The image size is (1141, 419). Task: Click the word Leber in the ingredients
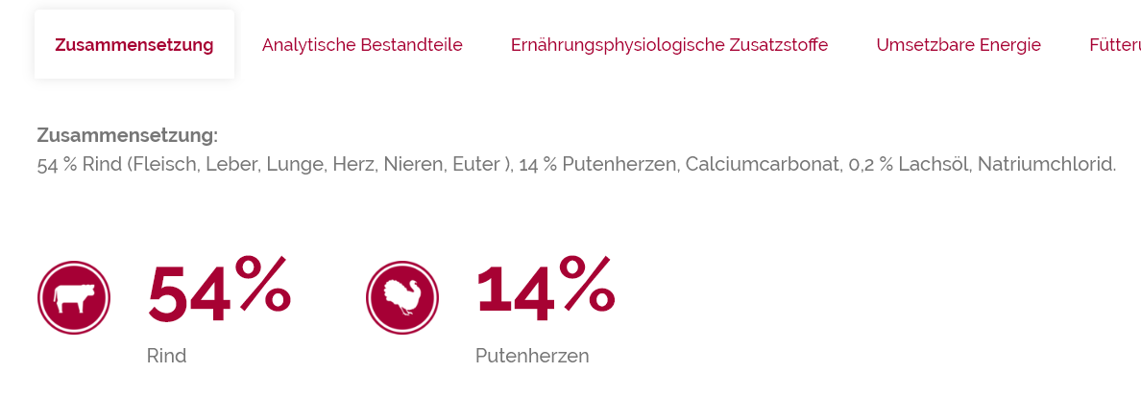tap(226, 165)
